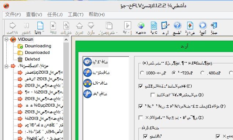Click the blue speech bubble toolbar icon

pos(203,26)
